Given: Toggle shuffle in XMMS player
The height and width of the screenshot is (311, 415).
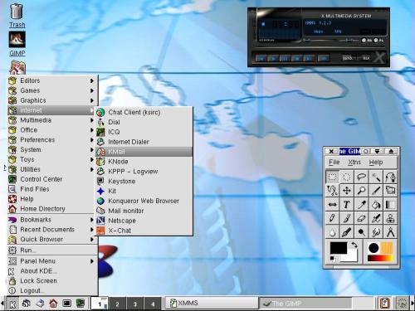Looking at the screenshot, I should (x=347, y=58).
